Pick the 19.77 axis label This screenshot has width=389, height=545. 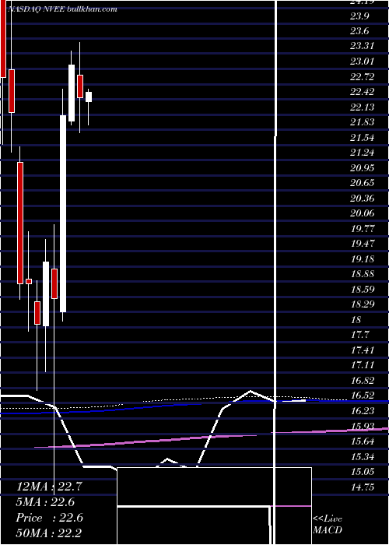[363, 228]
